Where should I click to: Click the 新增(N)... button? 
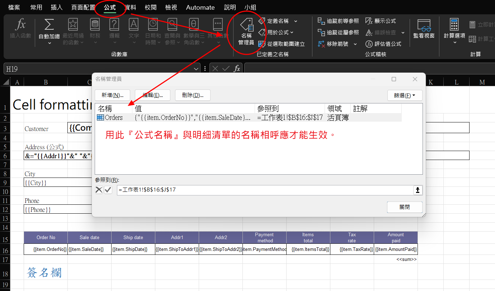(112, 95)
